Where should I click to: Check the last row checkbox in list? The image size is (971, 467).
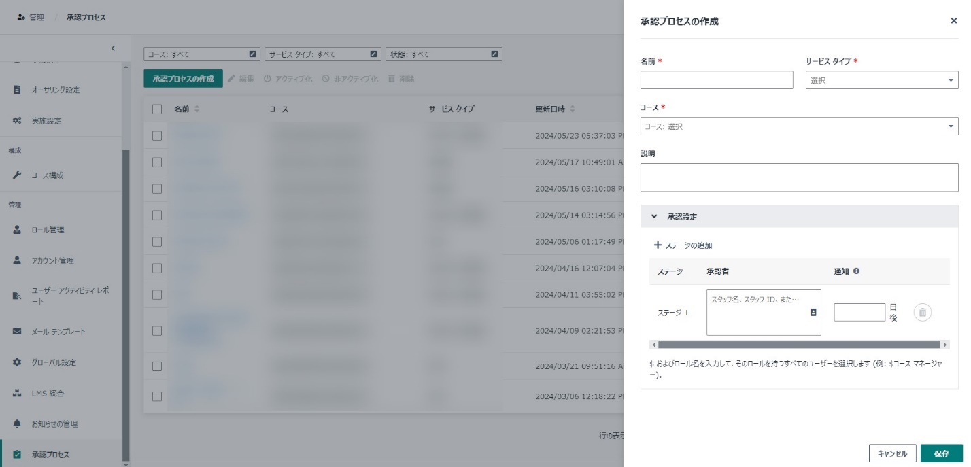(x=158, y=396)
